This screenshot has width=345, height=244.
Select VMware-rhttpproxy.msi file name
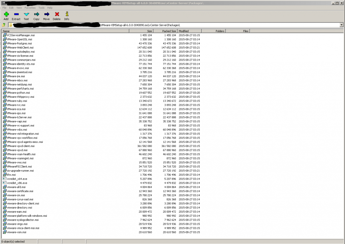[x=21, y=97]
